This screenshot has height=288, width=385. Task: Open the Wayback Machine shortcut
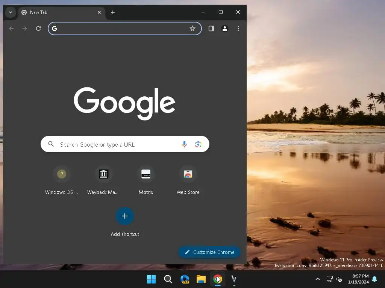pos(104,181)
